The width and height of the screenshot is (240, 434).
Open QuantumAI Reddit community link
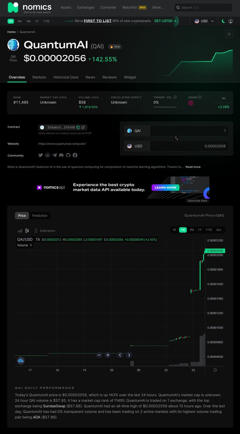47,155
